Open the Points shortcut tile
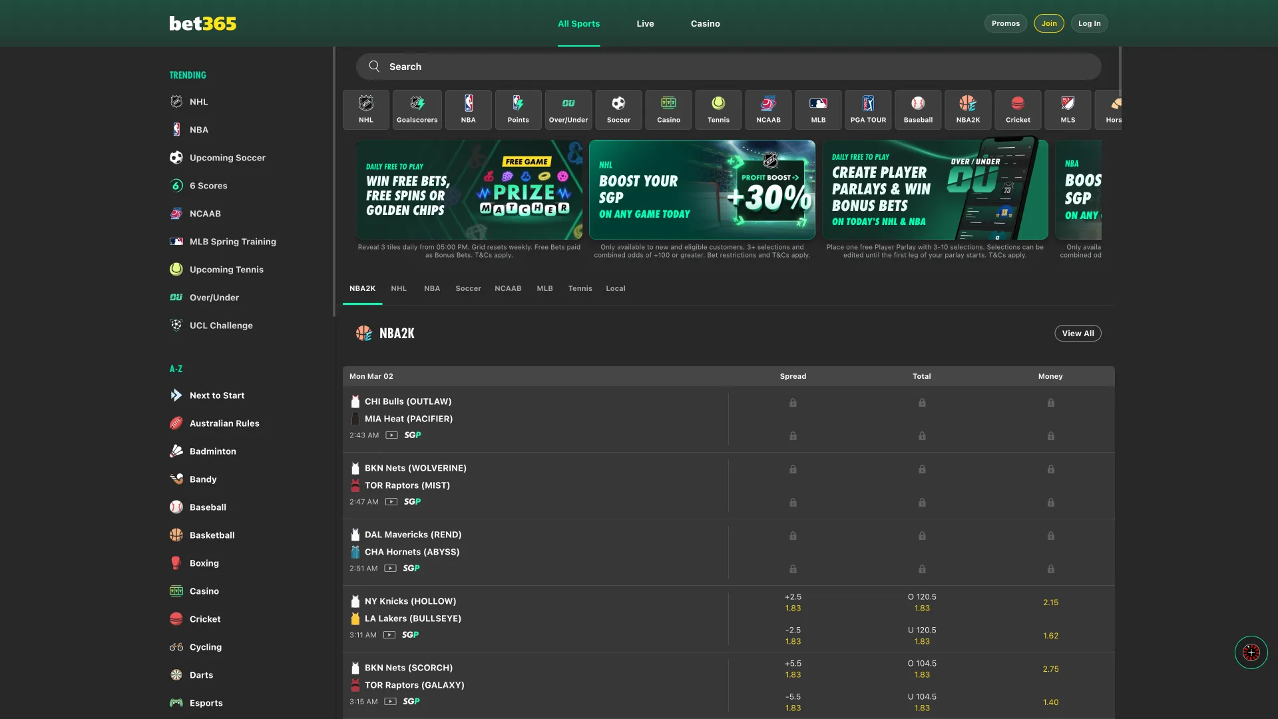1278x719 pixels. (x=519, y=109)
